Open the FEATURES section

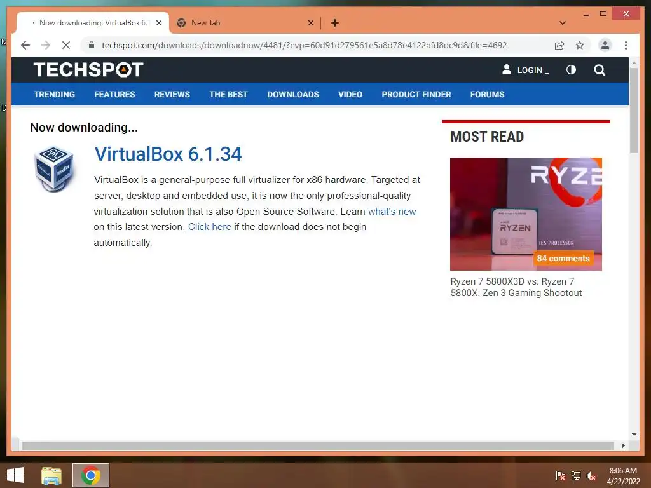[x=114, y=94]
